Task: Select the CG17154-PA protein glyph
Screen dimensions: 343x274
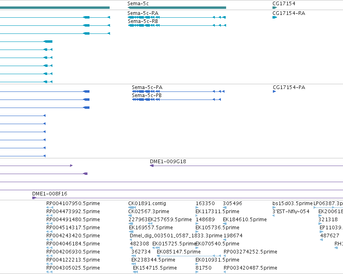Action: pyautogui.click(x=274, y=91)
